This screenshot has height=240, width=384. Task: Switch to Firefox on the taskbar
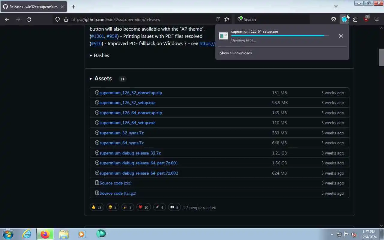[45, 234]
